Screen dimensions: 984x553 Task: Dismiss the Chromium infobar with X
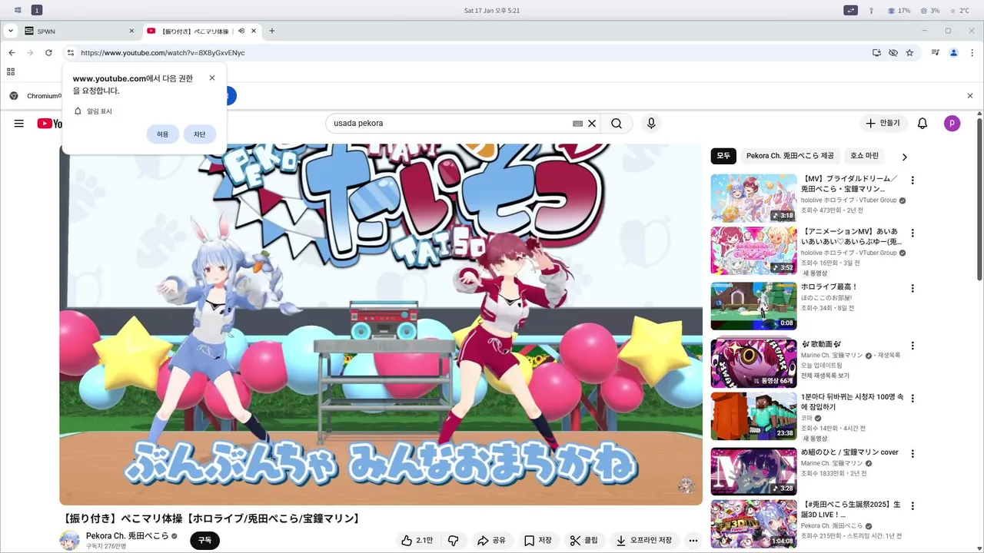tap(970, 96)
